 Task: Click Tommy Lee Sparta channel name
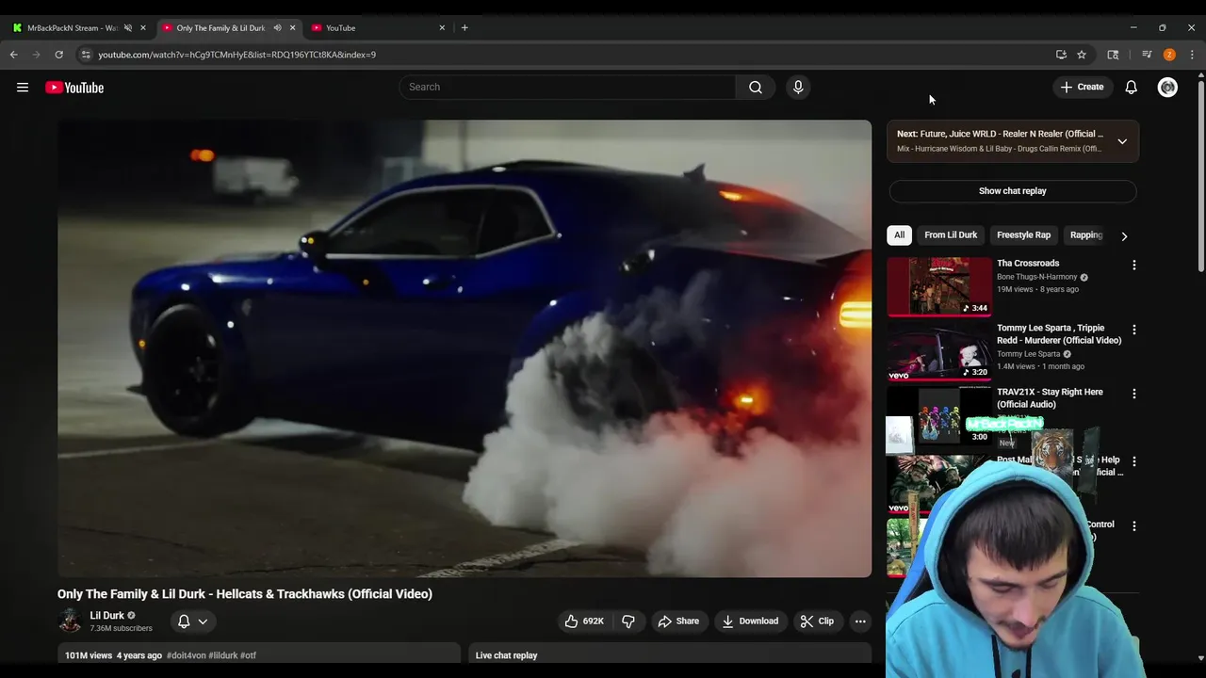coord(1029,354)
